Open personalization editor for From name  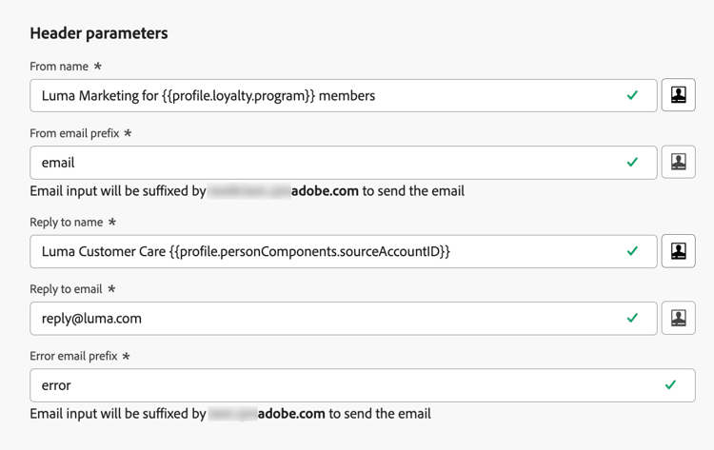[x=678, y=95]
